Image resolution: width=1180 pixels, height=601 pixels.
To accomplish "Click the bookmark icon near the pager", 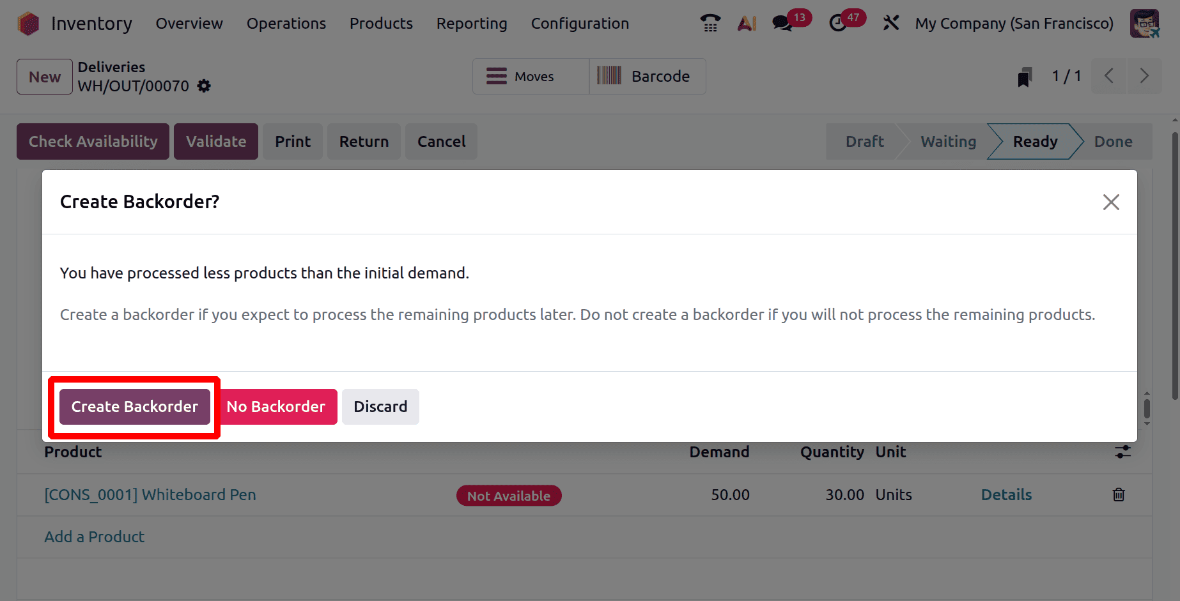I will click(1025, 77).
